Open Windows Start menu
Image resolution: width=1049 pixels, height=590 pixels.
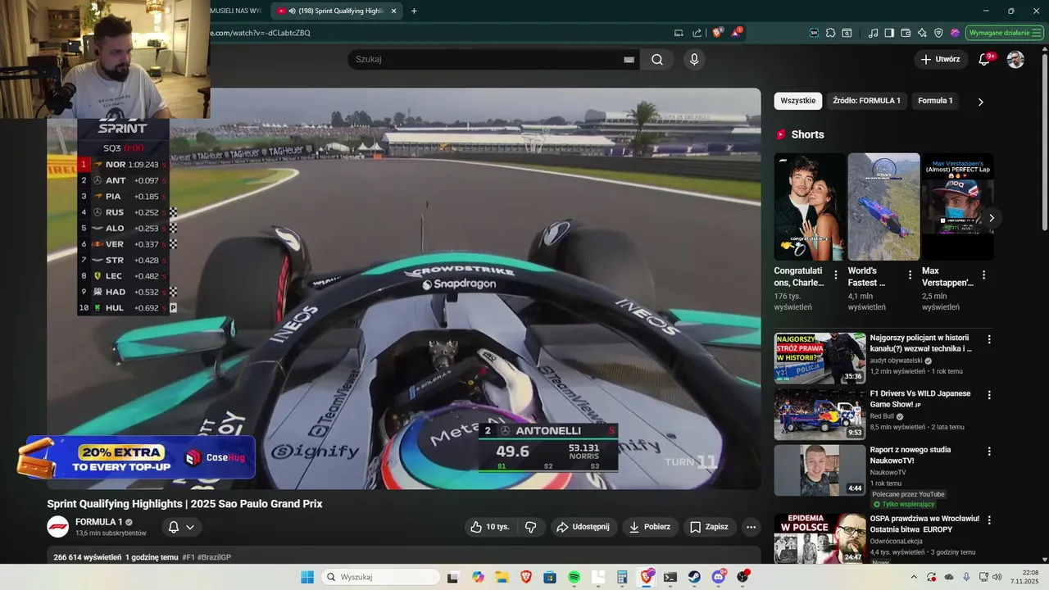[307, 577]
